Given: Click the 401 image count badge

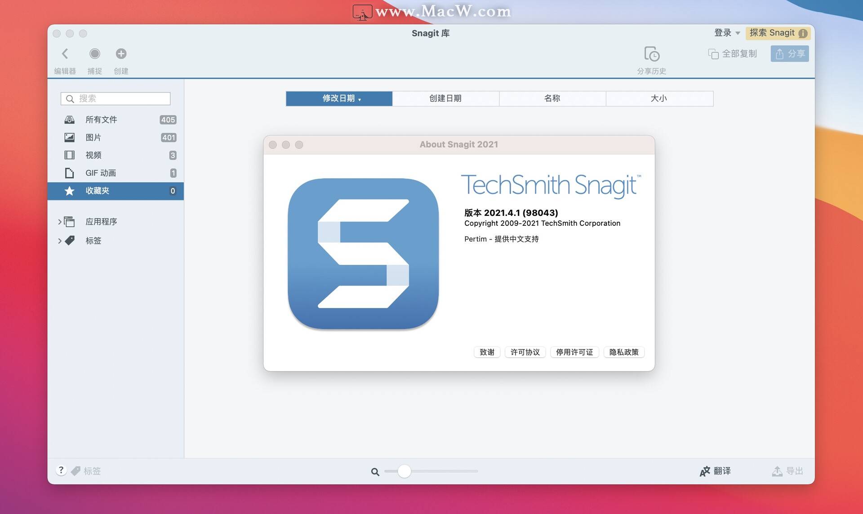Looking at the screenshot, I should 169,138.
